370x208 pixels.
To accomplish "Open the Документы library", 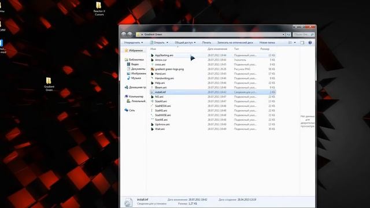I will (x=136, y=69).
